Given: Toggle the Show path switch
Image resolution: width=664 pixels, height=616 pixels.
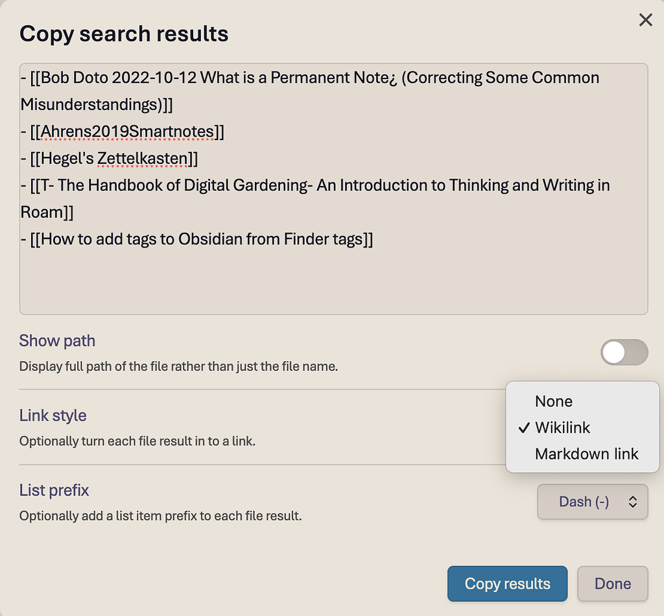Looking at the screenshot, I should (624, 352).
